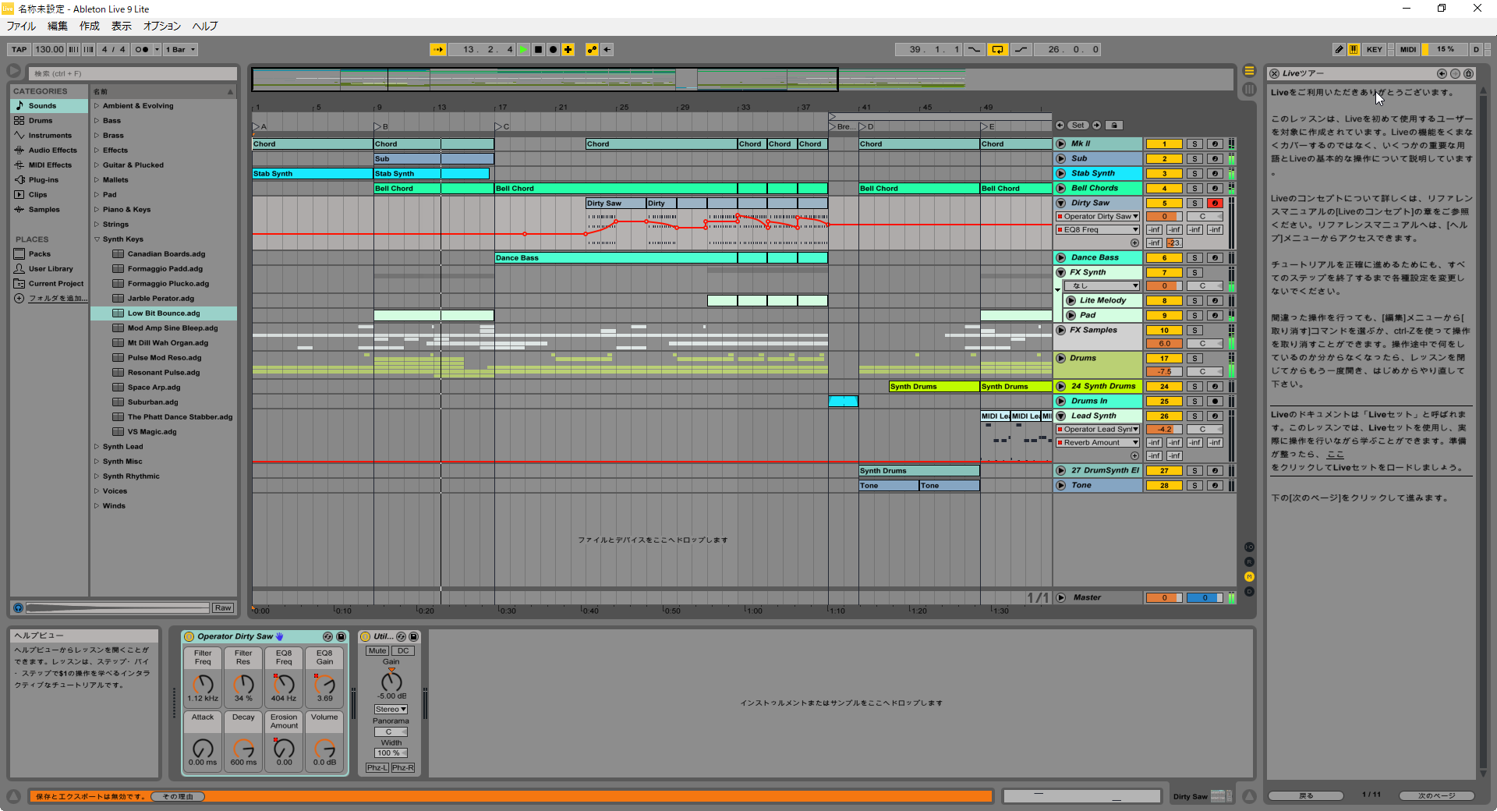This screenshot has height=811, width=1497.
Task: Fold the Dirty Saw track
Action: 1061,203
